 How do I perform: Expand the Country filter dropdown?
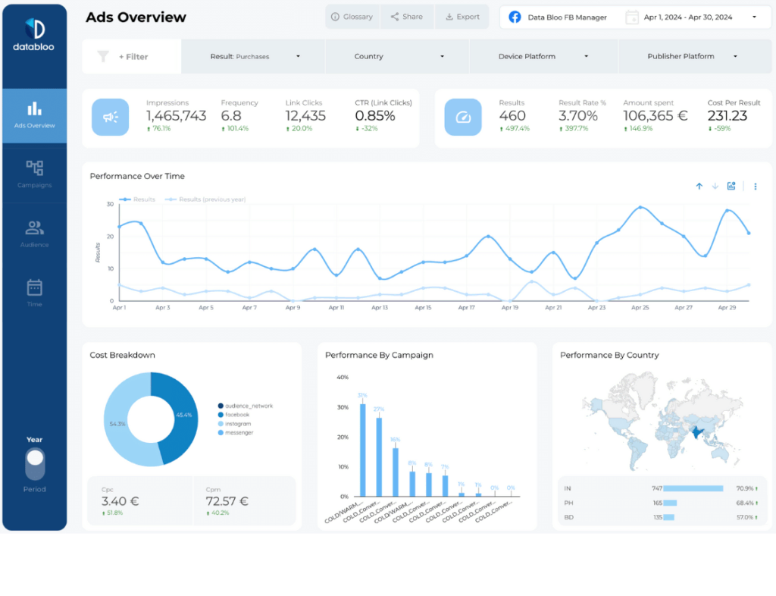tap(397, 56)
